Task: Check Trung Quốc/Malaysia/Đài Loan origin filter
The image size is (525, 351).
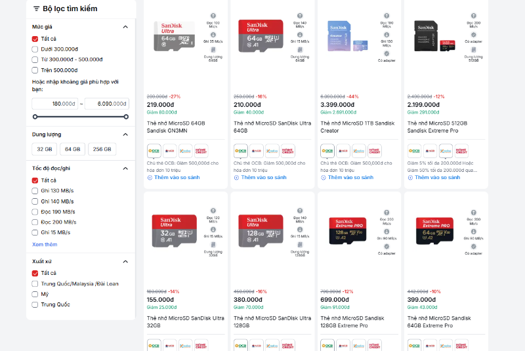Action: point(35,283)
